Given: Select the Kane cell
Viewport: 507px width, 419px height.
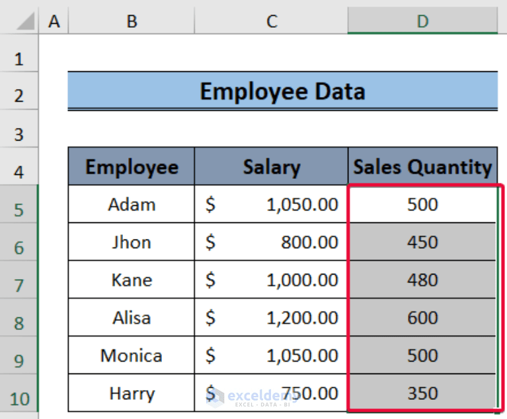Looking at the screenshot, I should point(132,280).
